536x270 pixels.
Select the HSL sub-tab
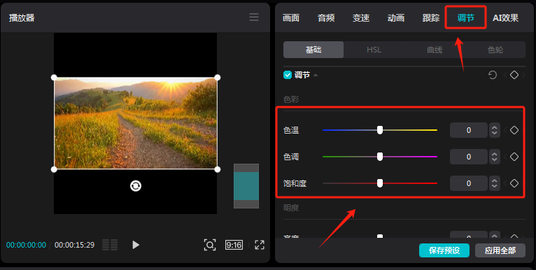pos(374,50)
